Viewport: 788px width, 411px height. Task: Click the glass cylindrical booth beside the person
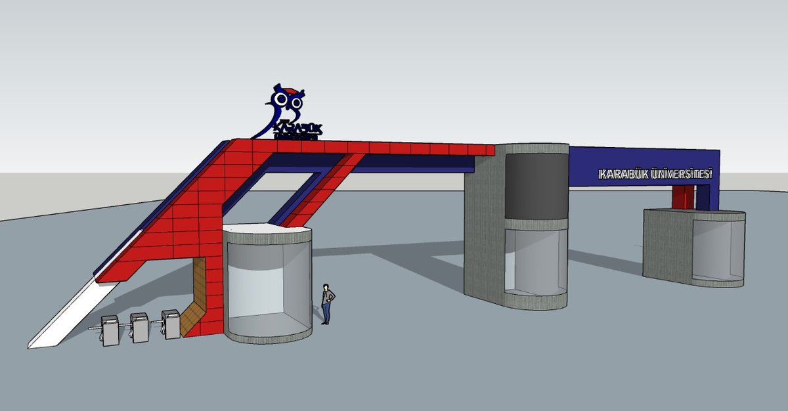267,283
